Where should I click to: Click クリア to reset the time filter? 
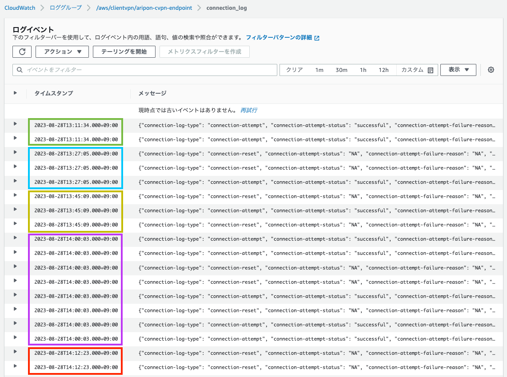coord(294,70)
